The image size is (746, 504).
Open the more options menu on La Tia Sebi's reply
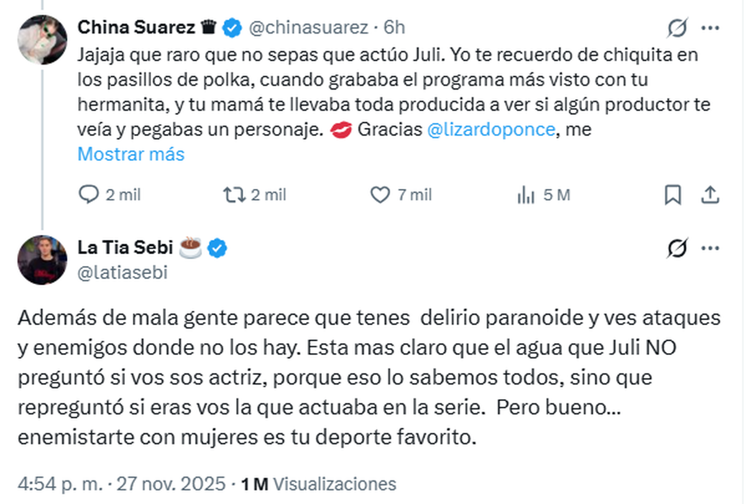[x=711, y=247]
